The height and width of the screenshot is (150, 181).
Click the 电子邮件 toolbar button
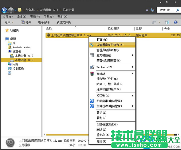click(x=44, y=22)
